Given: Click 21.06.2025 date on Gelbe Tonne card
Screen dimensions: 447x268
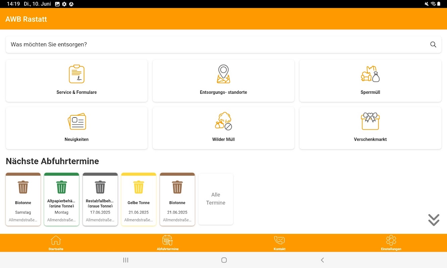Looking at the screenshot, I should pos(139,212).
